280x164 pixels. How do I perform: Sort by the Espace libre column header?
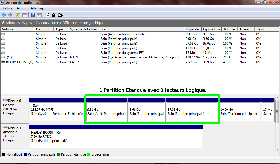(x=211, y=29)
